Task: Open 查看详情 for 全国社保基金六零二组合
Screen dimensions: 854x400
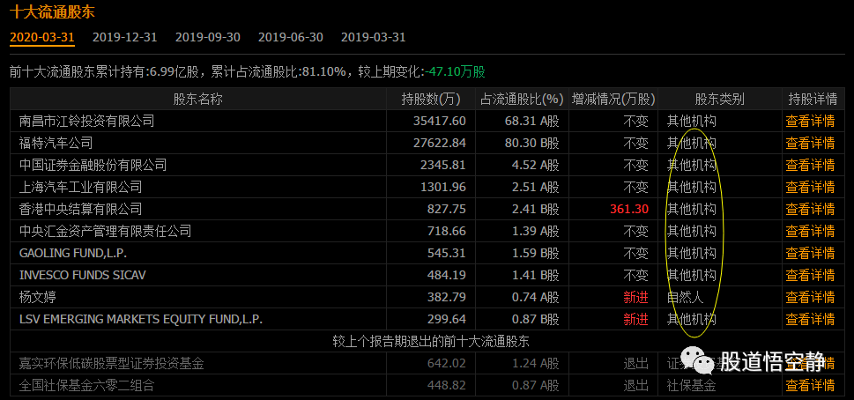Action: click(x=810, y=385)
